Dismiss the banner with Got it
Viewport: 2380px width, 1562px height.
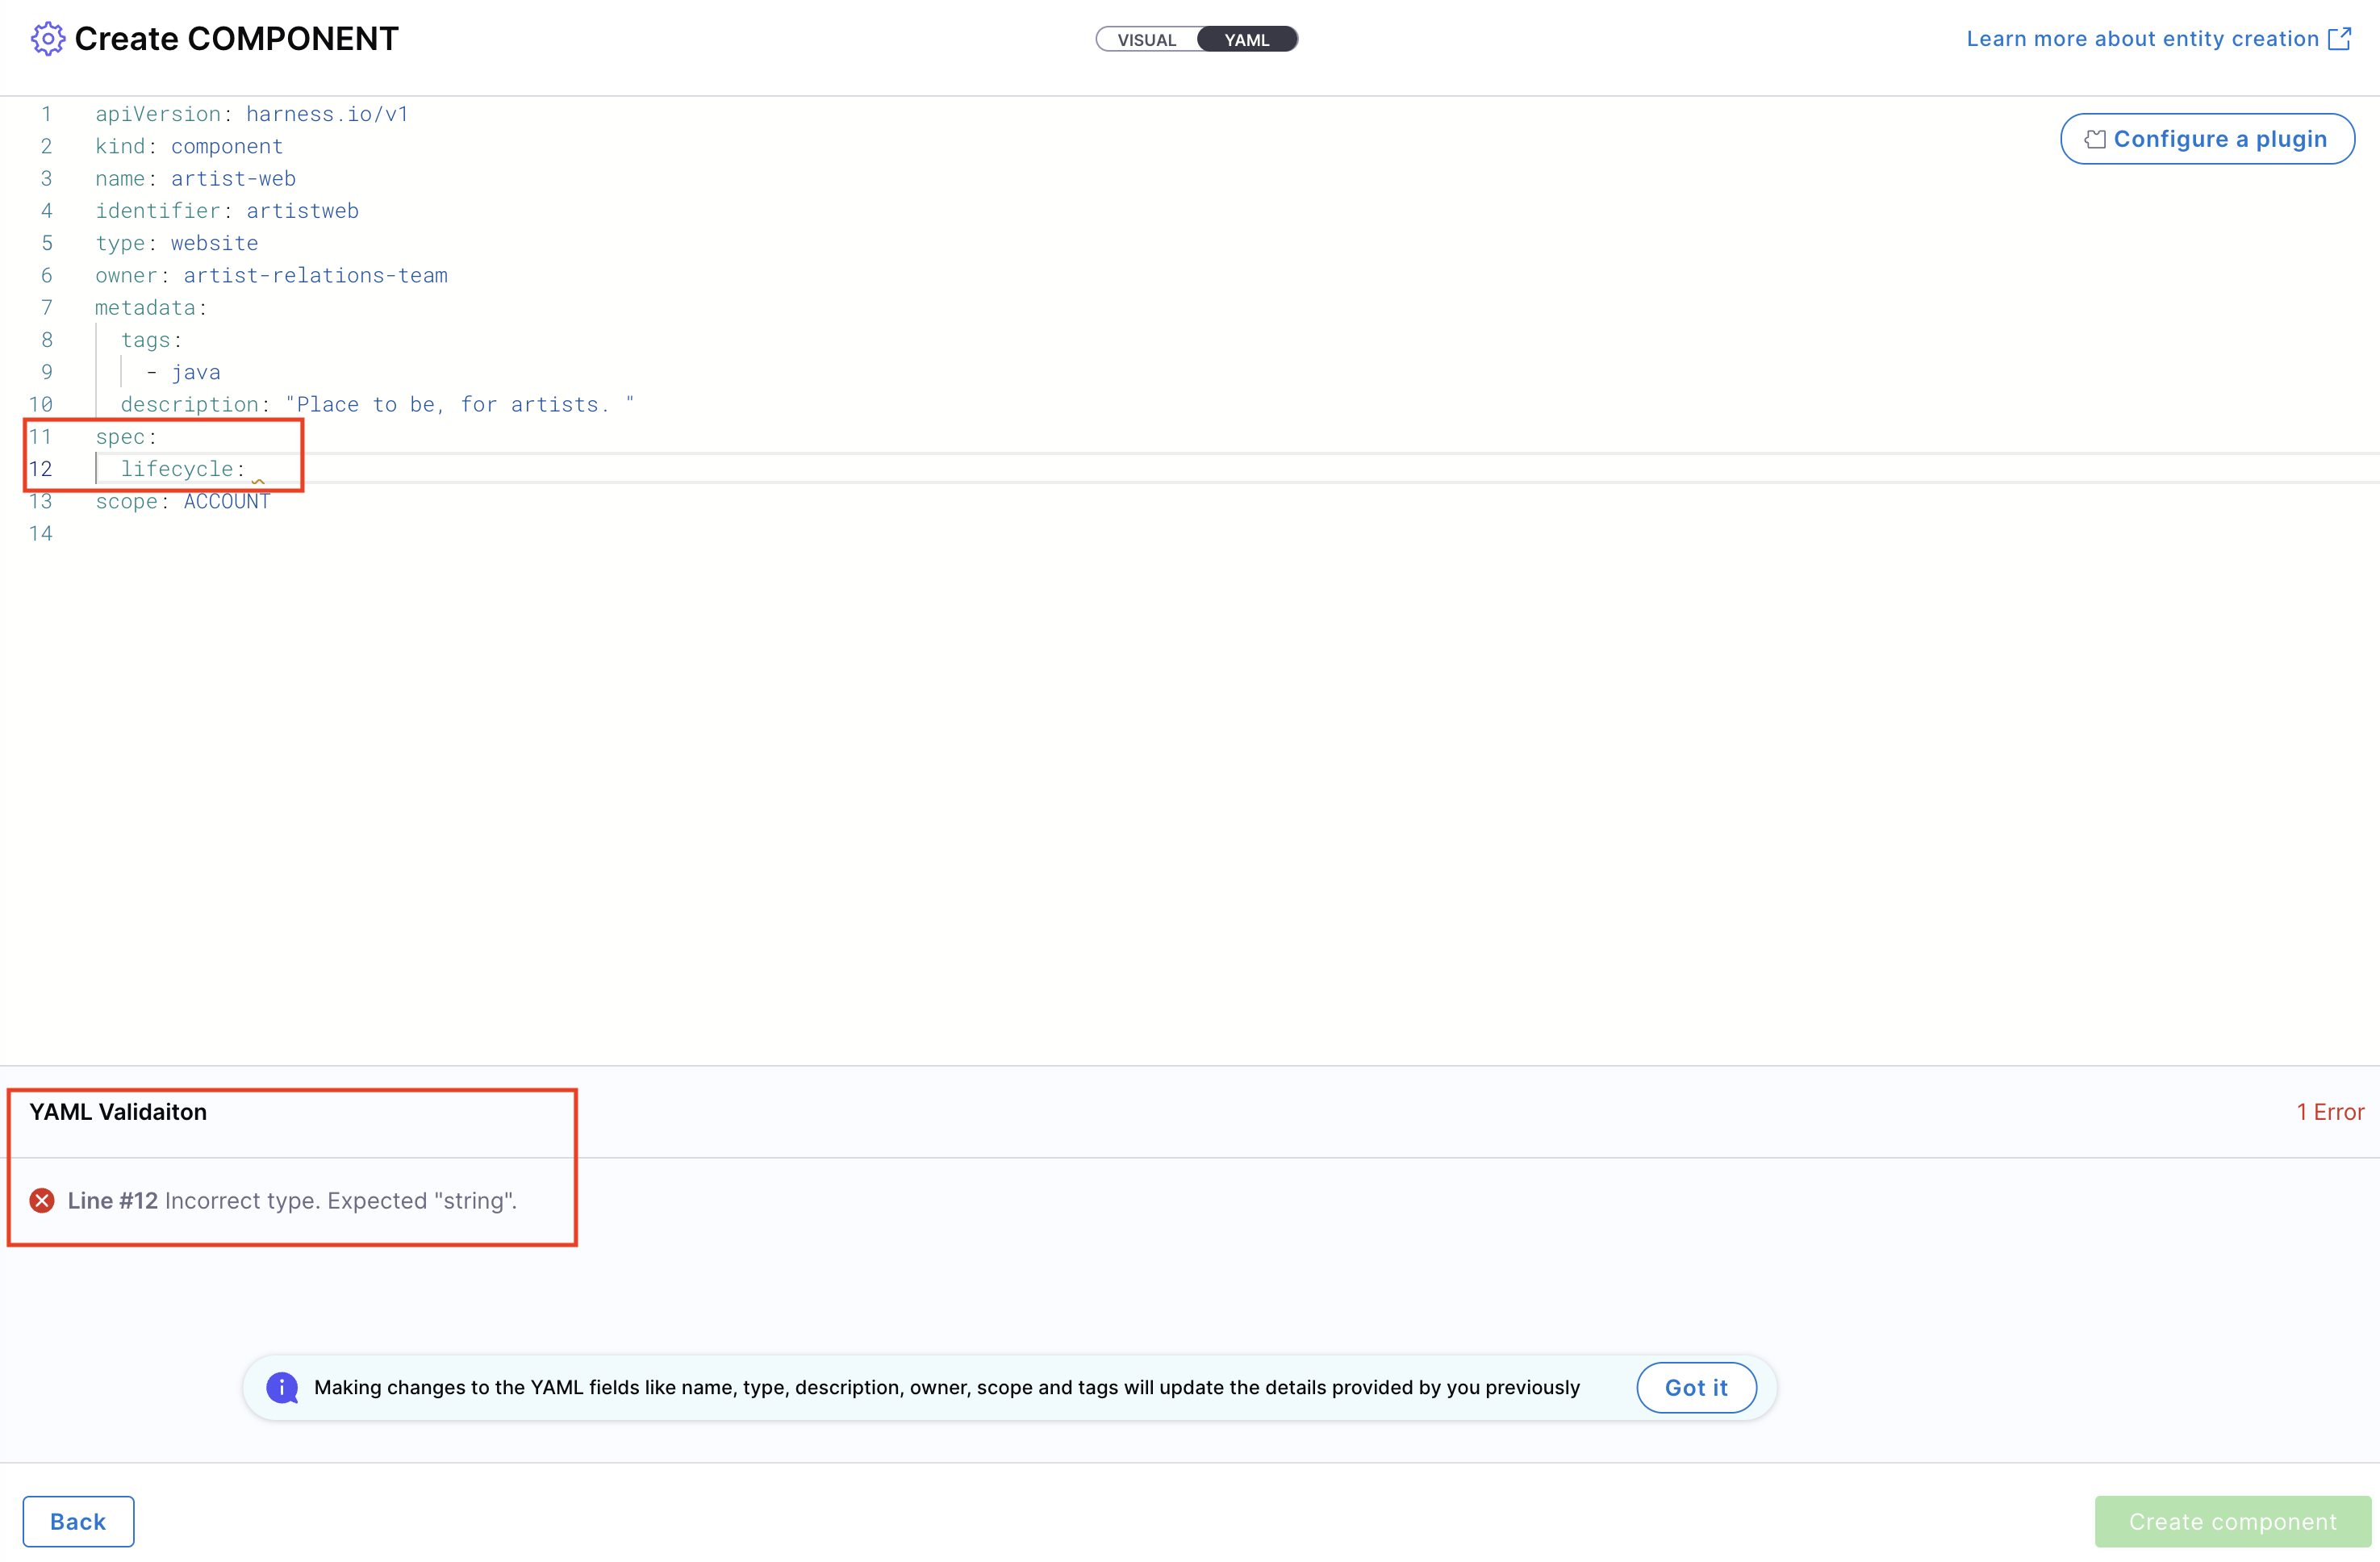coord(1696,1387)
